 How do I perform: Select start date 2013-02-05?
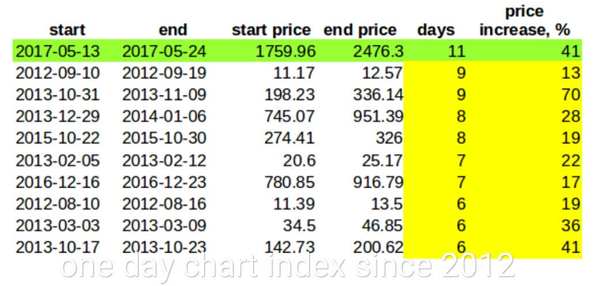pyautogui.click(x=57, y=160)
